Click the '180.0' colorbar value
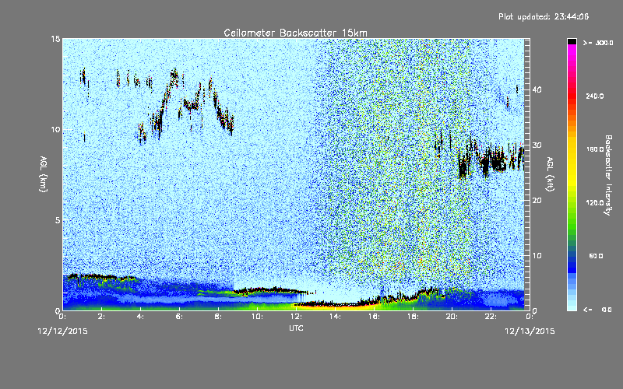Viewport: 623px width, 389px height. 595,149
